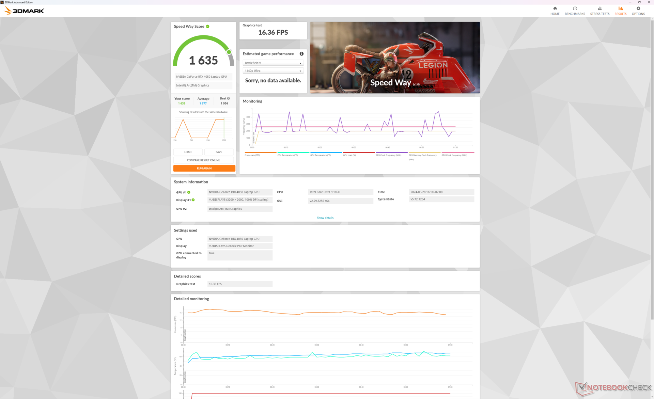654x399 pixels.
Task: Click the green Display #1 verified checkmark
Action: tap(193, 200)
